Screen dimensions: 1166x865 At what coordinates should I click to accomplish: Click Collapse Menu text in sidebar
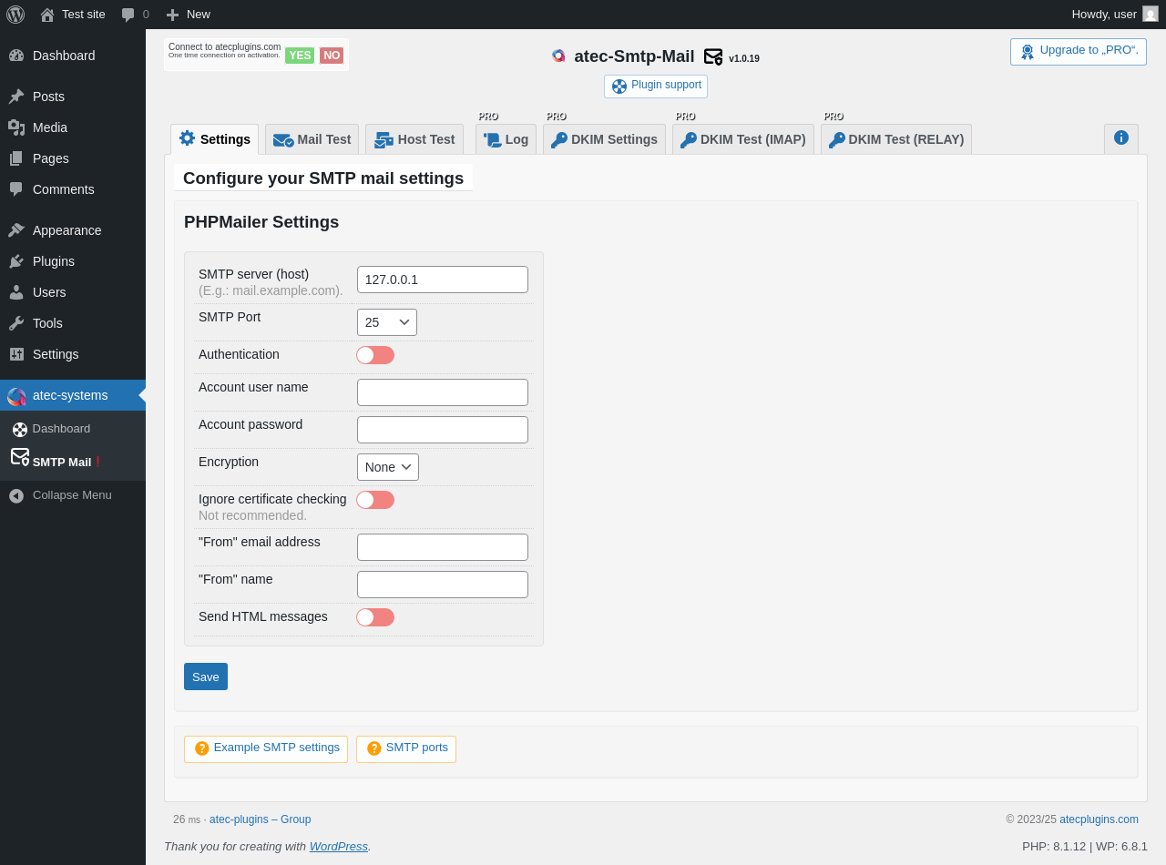pyautogui.click(x=72, y=495)
